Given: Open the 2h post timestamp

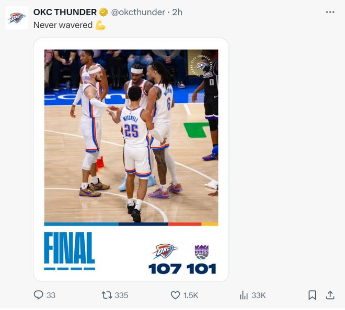Looking at the screenshot, I should [x=177, y=12].
